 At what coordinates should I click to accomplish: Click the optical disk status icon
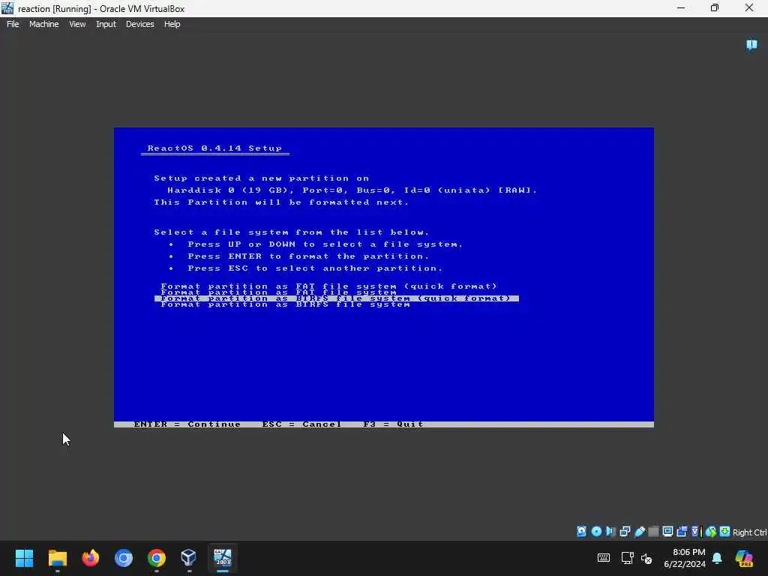click(596, 532)
